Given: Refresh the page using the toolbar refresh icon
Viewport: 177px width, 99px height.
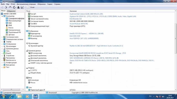Looking at the screenshot, I should click(14, 7).
